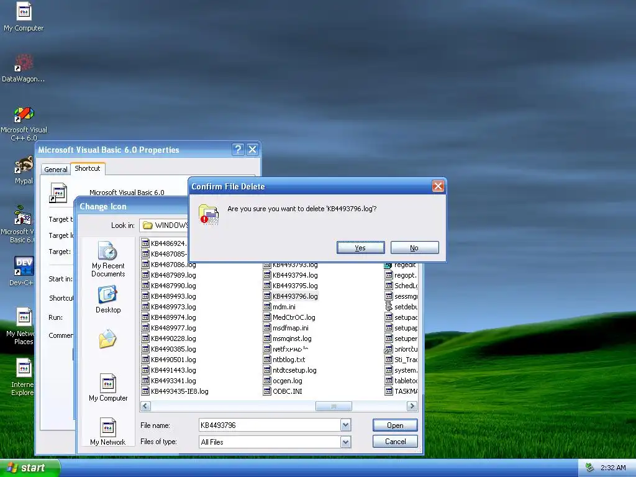Click Cancel in the Change Icon dialog

pyautogui.click(x=395, y=442)
